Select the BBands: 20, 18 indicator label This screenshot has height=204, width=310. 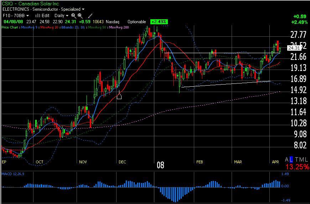(x=73, y=27)
